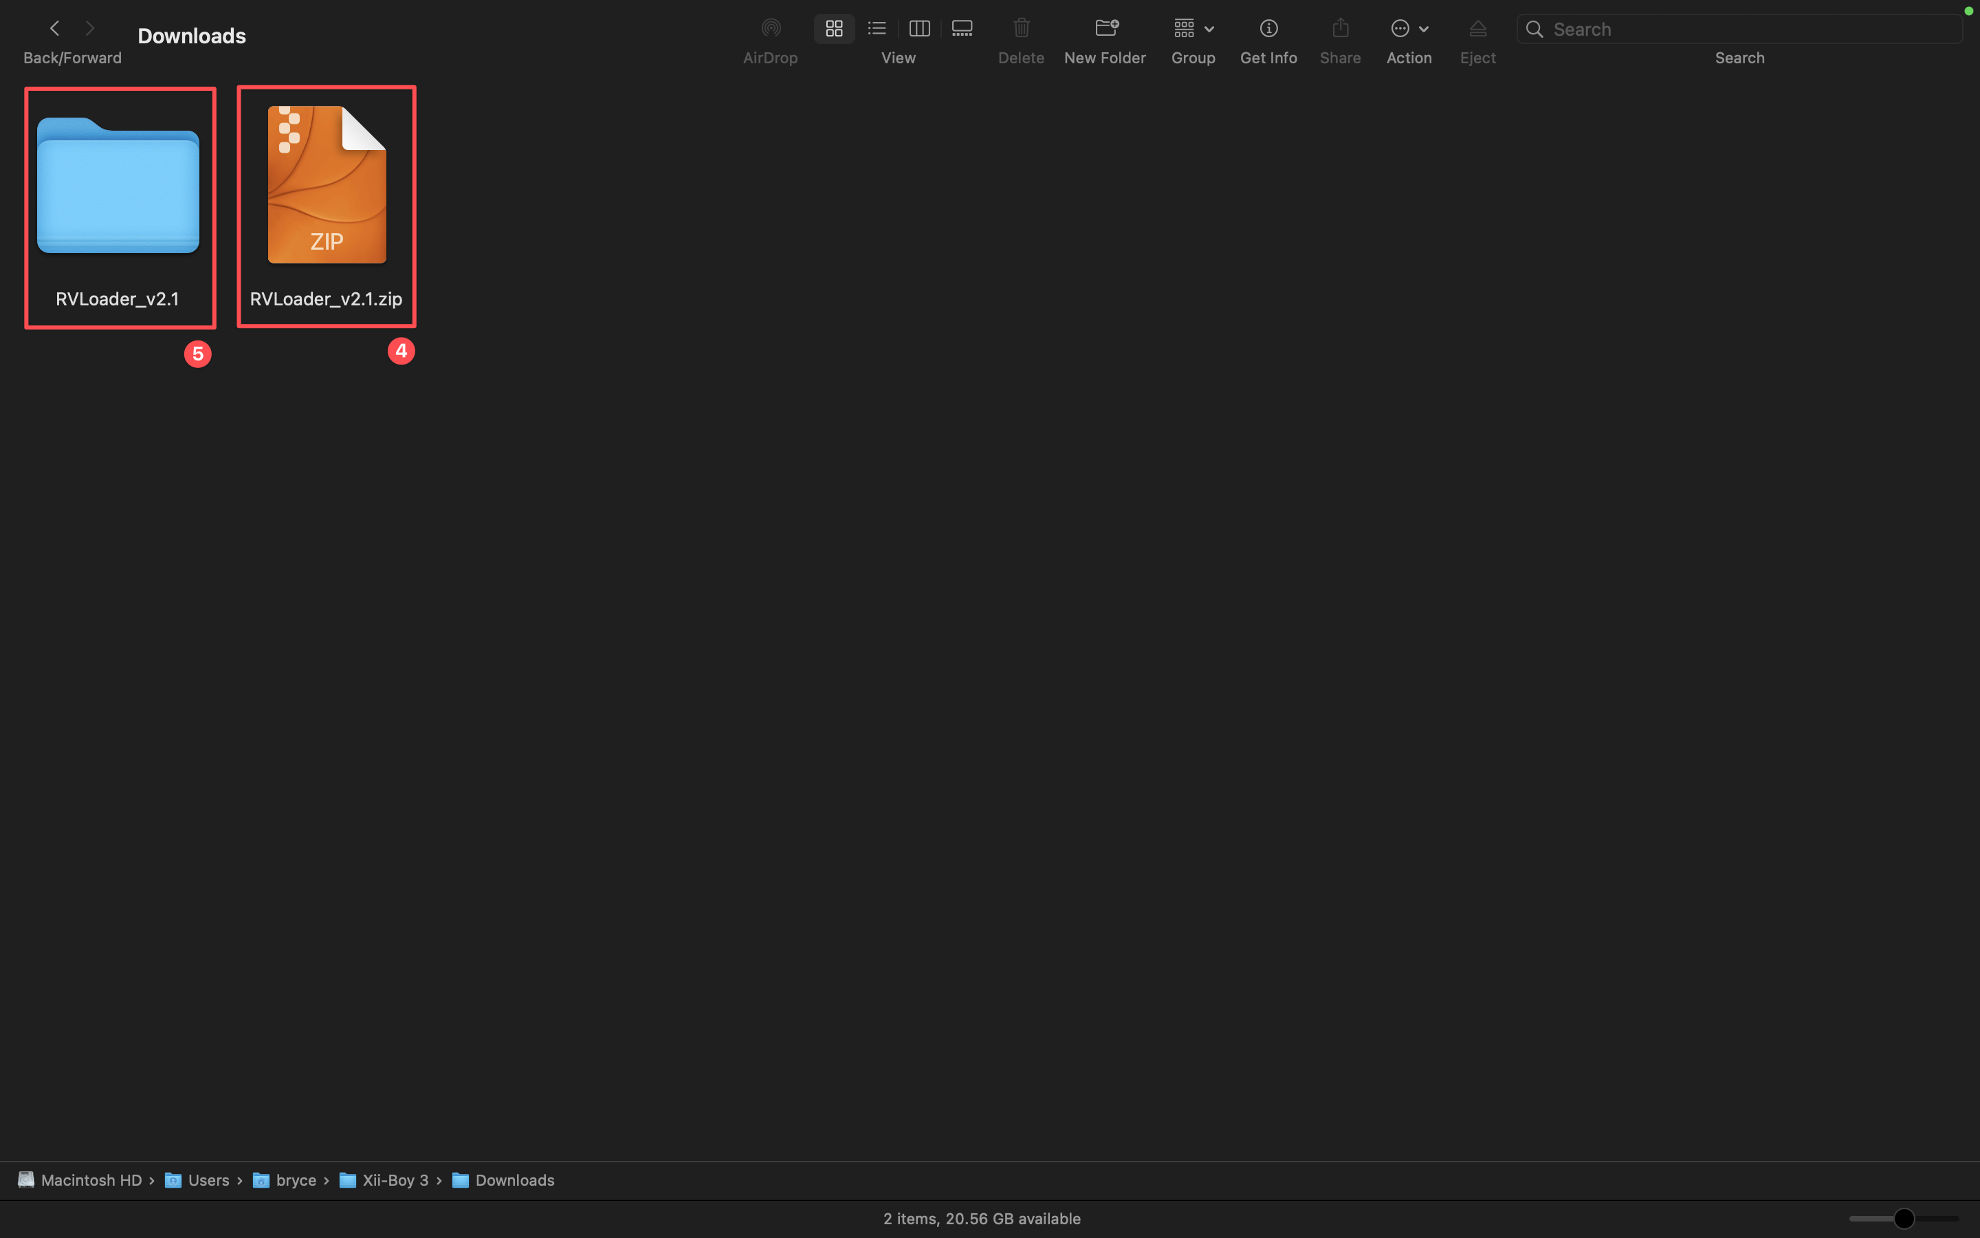Click the Eject icon

coord(1477,29)
